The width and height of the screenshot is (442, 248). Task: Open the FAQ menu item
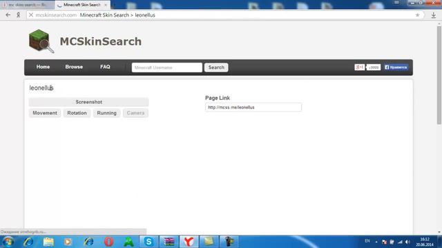pos(105,67)
